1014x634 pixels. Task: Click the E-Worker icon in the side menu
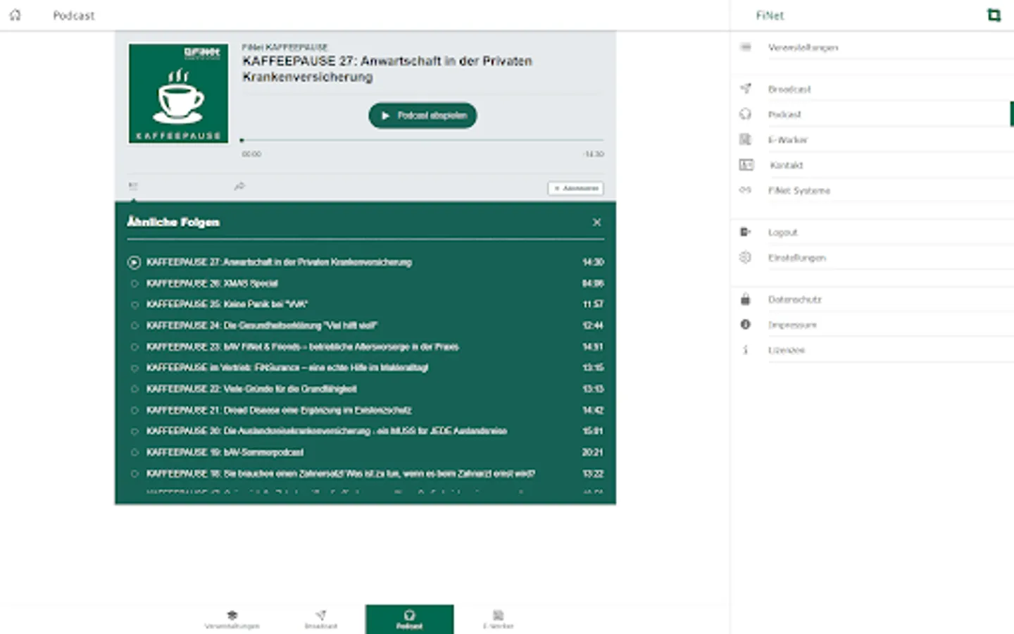[746, 139]
